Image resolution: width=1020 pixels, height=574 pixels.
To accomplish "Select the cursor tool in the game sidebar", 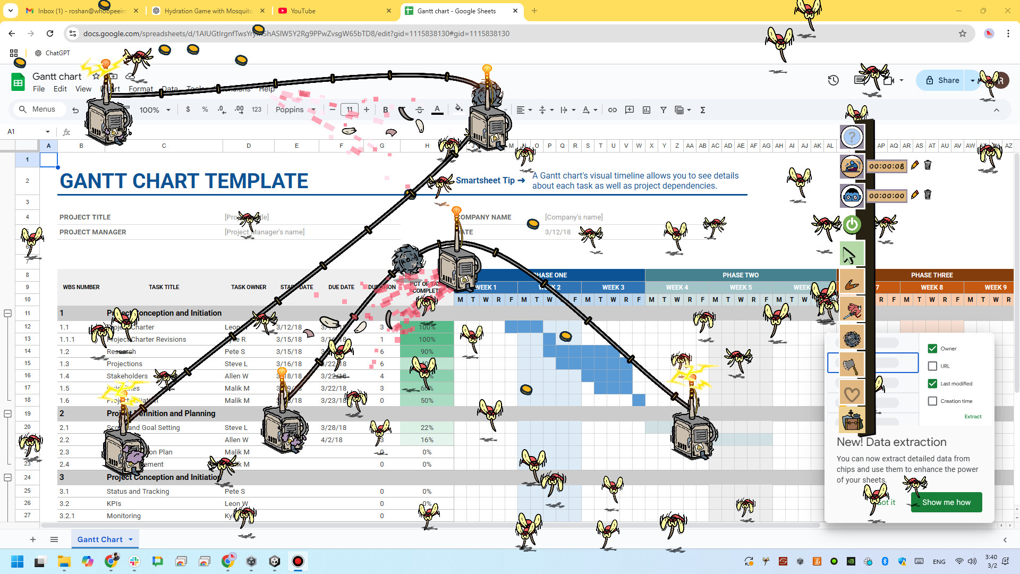I will [x=851, y=254].
